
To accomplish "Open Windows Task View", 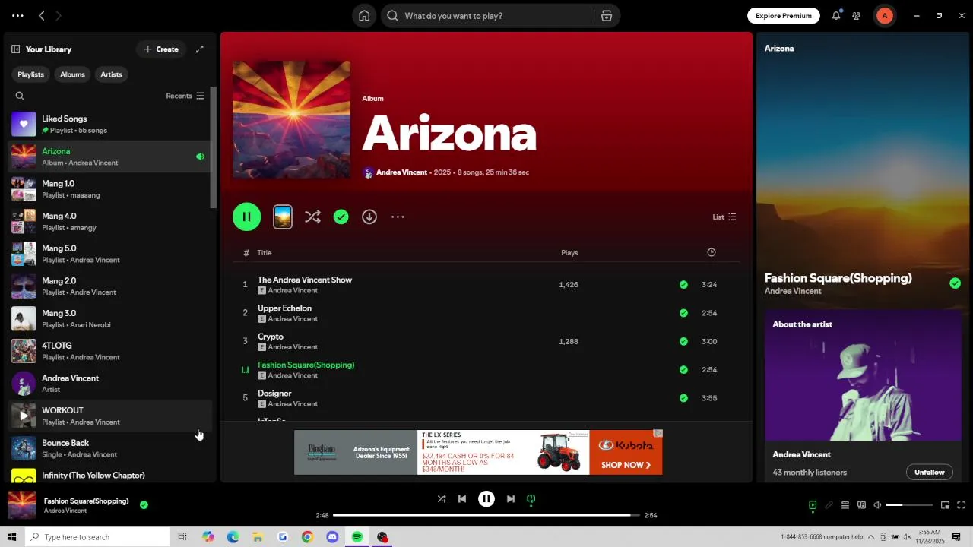I will pyautogui.click(x=182, y=537).
